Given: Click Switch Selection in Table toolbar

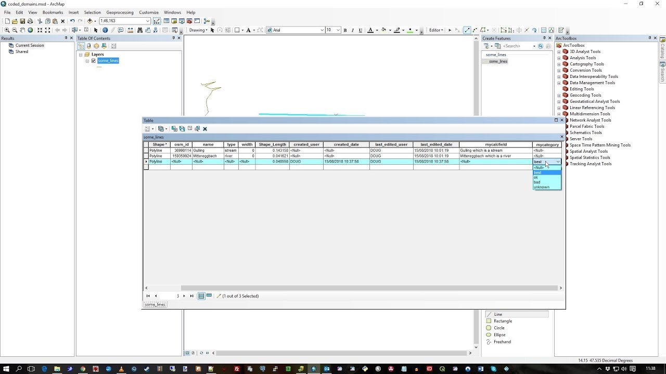Looking at the screenshot, I should [182, 129].
